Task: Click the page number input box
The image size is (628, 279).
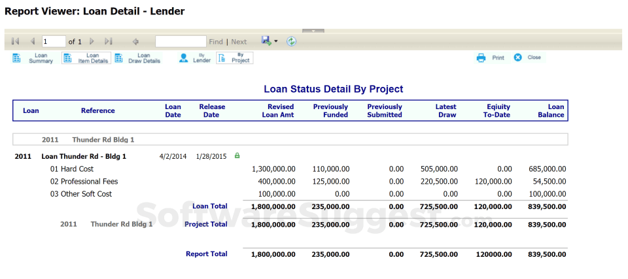Action: coord(54,41)
